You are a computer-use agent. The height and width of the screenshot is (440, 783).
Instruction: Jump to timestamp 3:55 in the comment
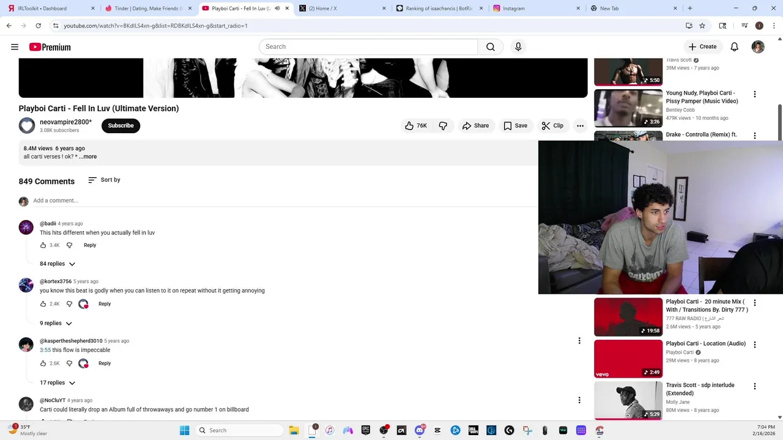point(45,350)
